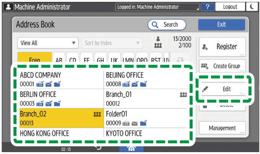Switch to the RST index tab
260x154 pixels.
click(x=156, y=59)
